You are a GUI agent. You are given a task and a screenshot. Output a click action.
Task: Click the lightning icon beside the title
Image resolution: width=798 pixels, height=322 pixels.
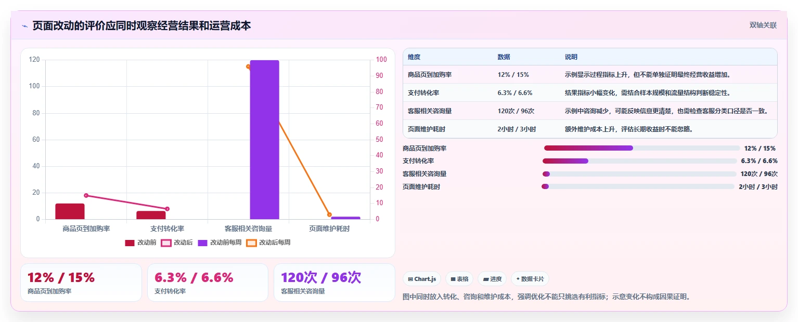(24, 25)
